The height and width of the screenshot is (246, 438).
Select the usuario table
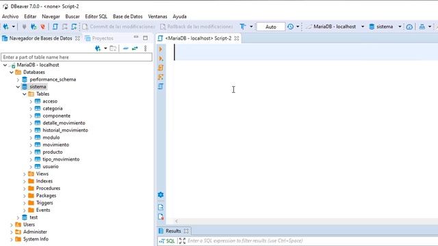51,167
